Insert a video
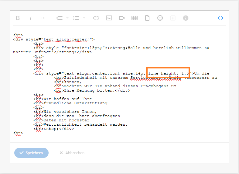 [x=122, y=18]
